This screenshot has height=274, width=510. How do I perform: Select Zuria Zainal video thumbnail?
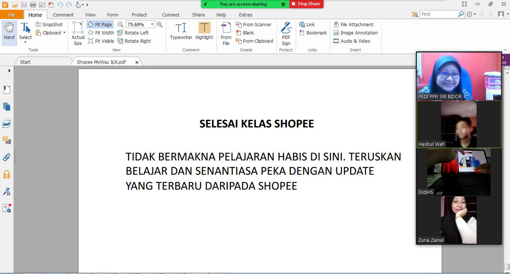[459, 220]
